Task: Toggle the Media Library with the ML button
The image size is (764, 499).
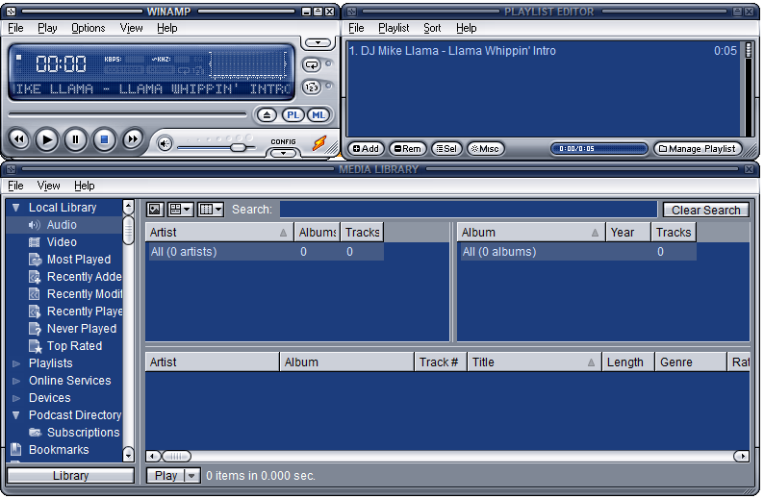Action: tap(318, 115)
